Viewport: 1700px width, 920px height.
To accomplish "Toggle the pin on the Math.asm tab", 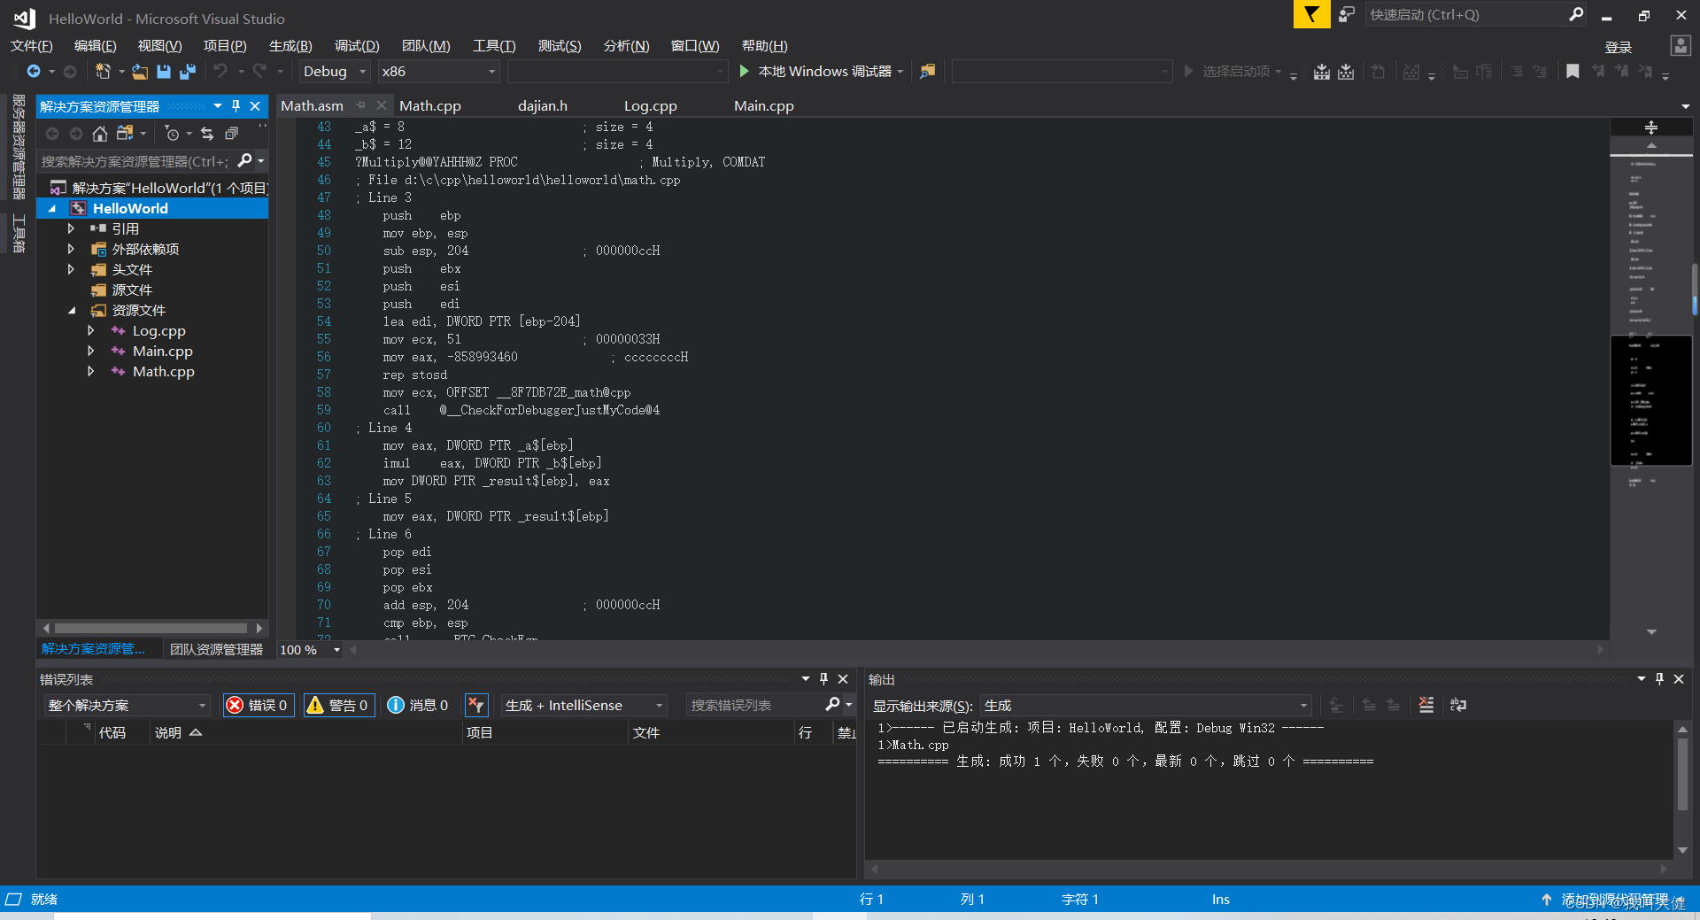I will pyautogui.click(x=360, y=105).
